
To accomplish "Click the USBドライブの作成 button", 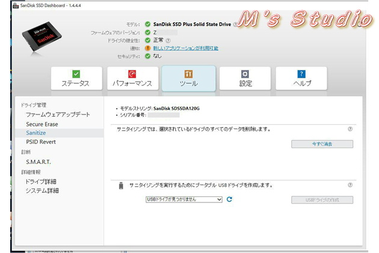I will click(x=322, y=200).
